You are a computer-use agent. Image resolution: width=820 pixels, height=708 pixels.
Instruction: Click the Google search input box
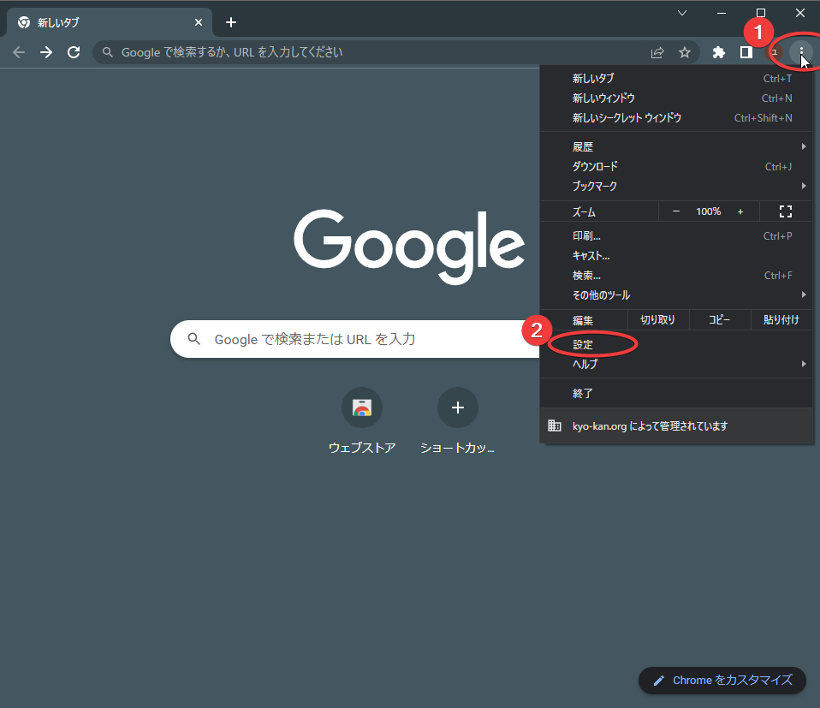click(355, 339)
